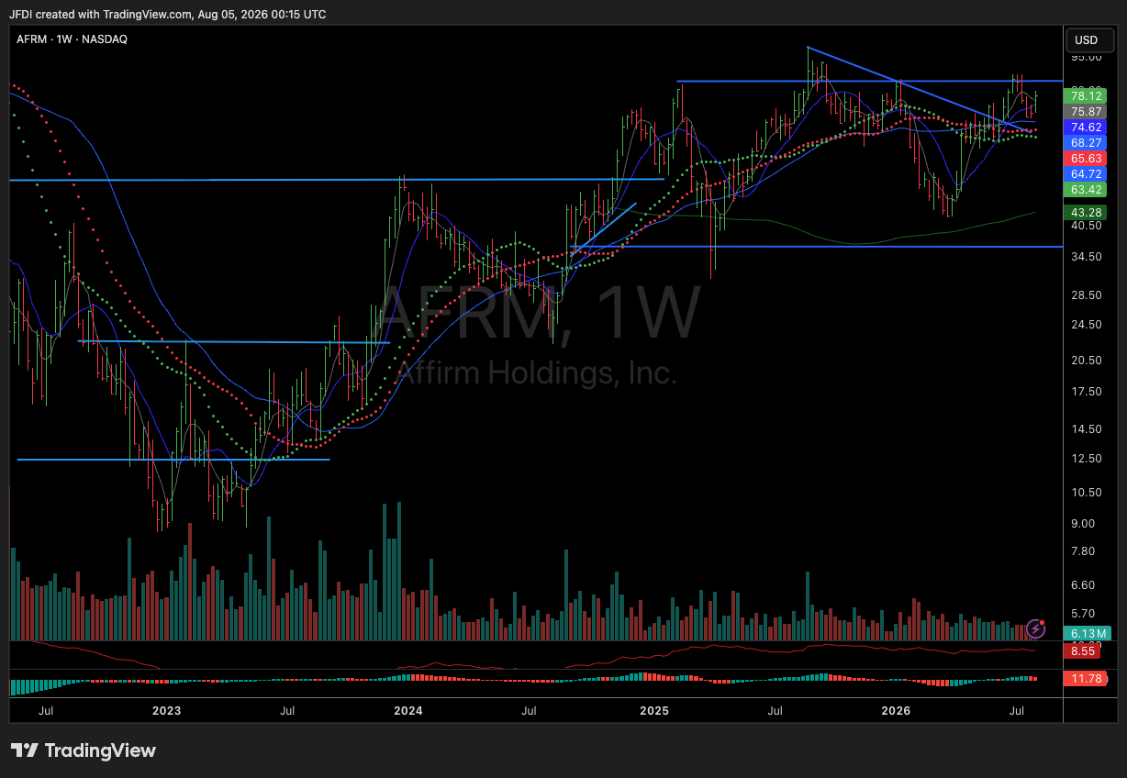Screen dimensions: 1127x778
Task: Click the TradingView logo at bottom left
Action: [x=84, y=750]
